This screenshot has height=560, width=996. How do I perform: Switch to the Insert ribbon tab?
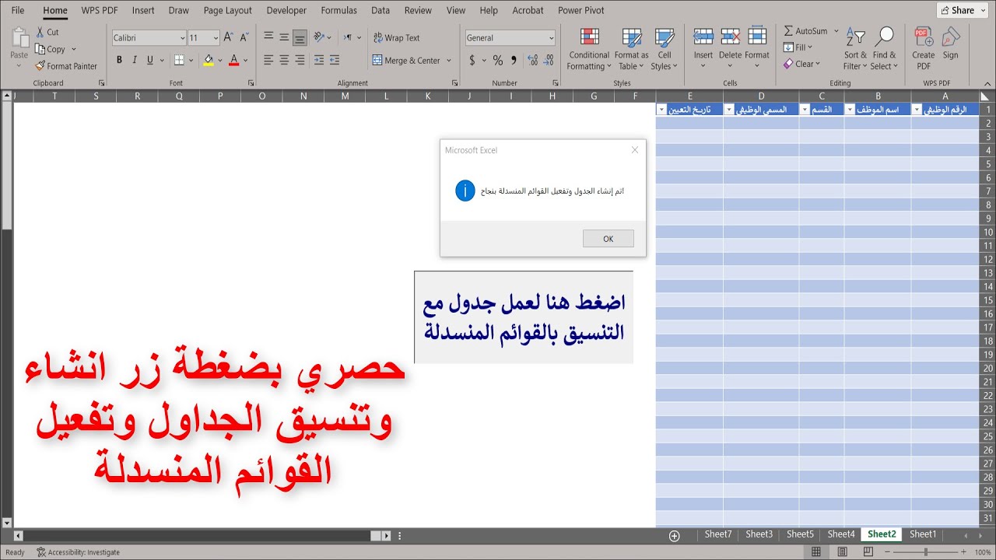143,10
